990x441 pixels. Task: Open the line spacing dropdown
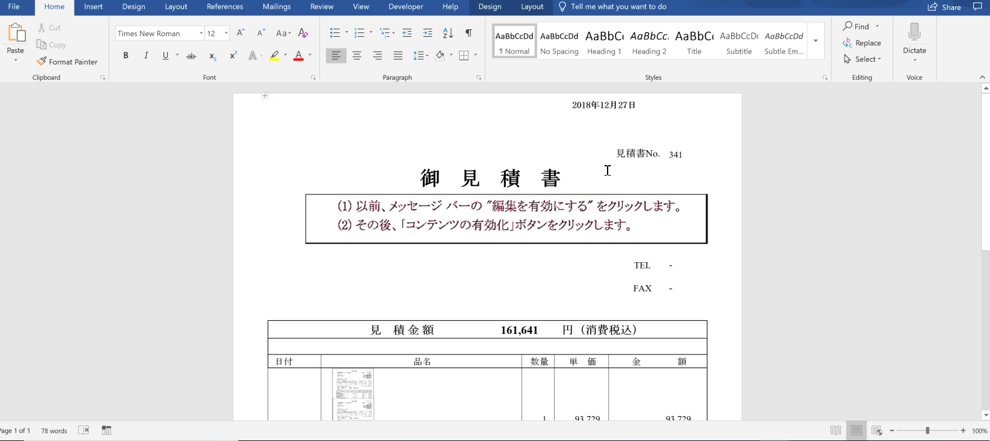pyautogui.click(x=420, y=56)
